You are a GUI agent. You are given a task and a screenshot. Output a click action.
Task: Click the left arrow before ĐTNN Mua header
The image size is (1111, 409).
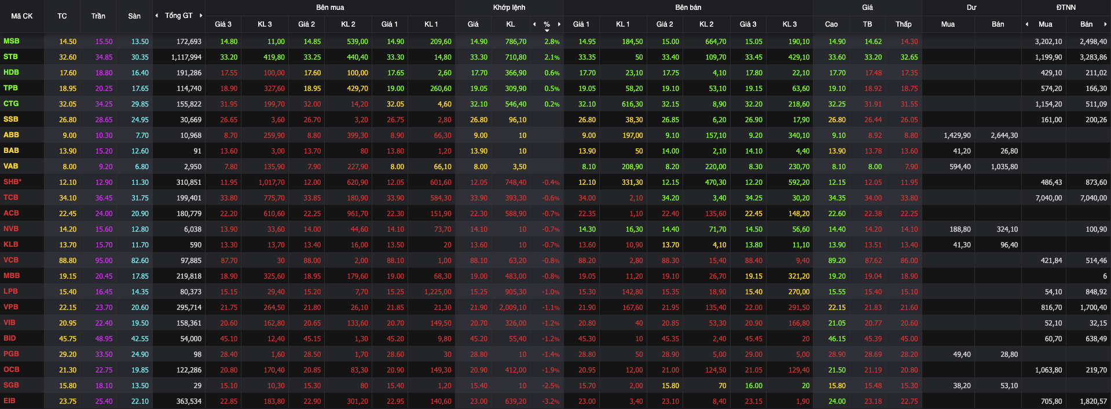[x=1027, y=24]
